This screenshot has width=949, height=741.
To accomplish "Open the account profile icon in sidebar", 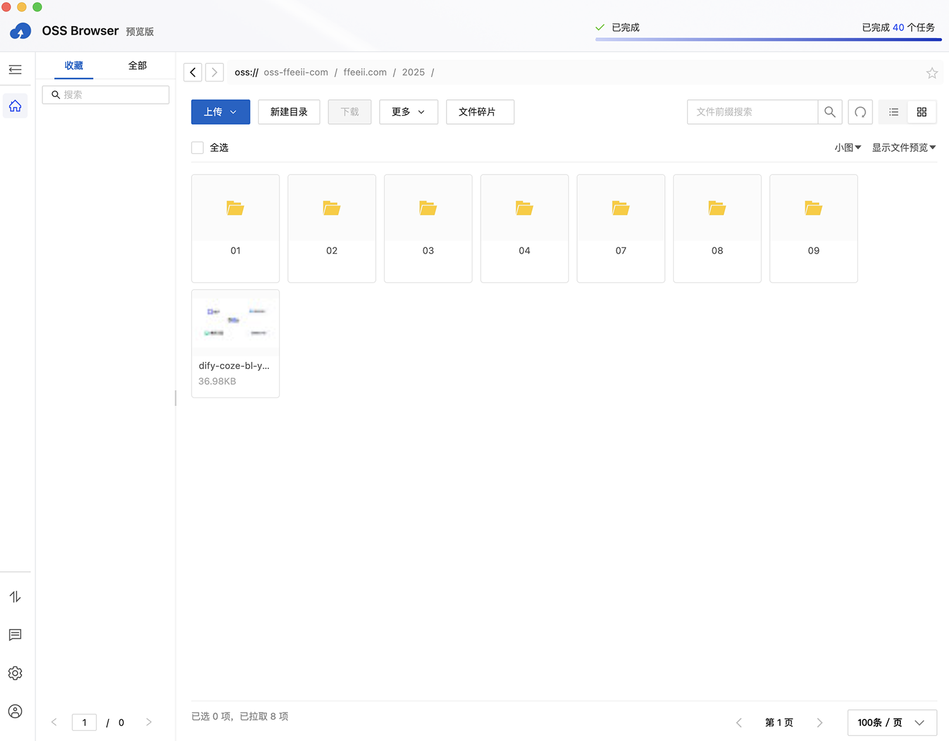I will (x=15, y=711).
